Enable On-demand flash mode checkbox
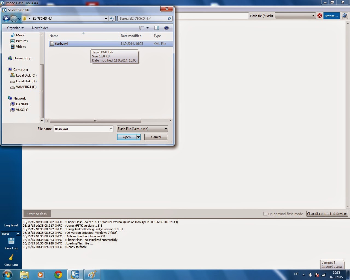 265,214
